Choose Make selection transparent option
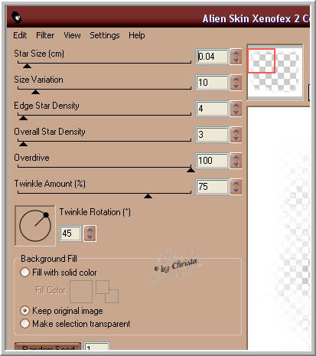 tap(24, 324)
